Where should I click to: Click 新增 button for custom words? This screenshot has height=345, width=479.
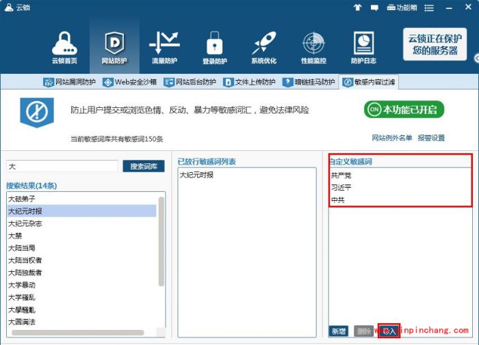coord(339,331)
